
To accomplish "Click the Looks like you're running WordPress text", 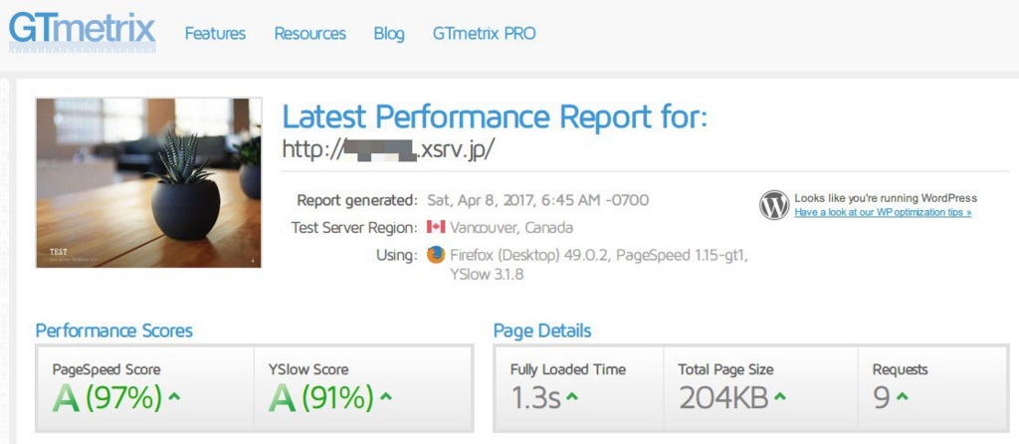I will [x=886, y=198].
